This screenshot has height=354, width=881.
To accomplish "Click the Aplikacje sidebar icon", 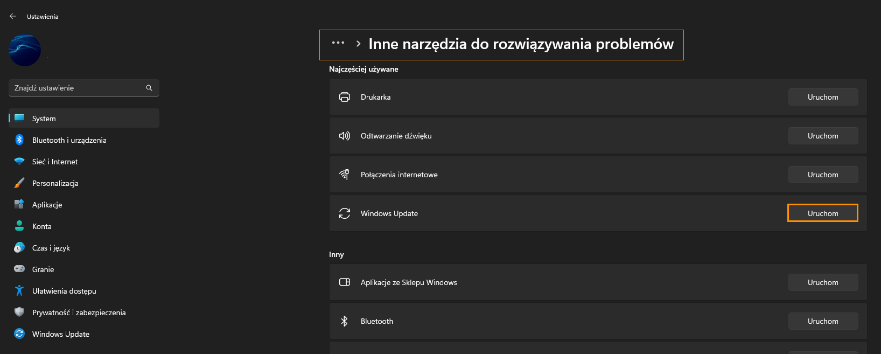I will (19, 204).
